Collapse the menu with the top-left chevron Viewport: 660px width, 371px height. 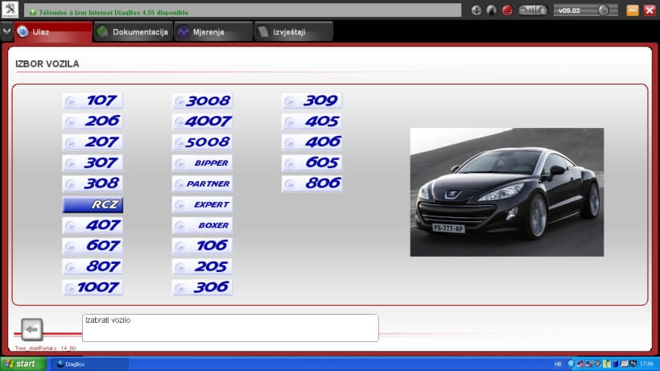pyautogui.click(x=6, y=31)
